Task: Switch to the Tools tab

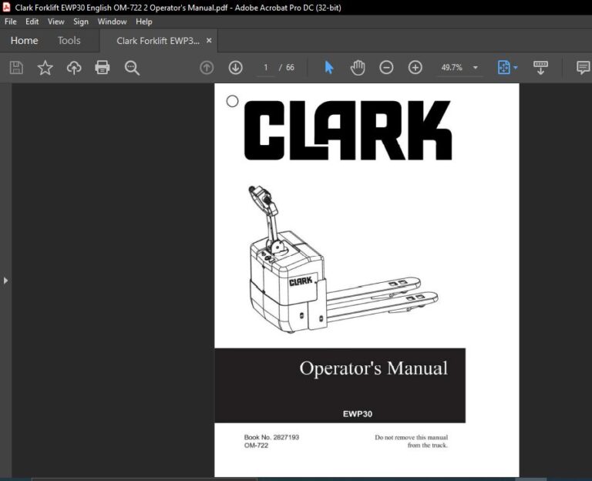Action: pyautogui.click(x=69, y=40)
